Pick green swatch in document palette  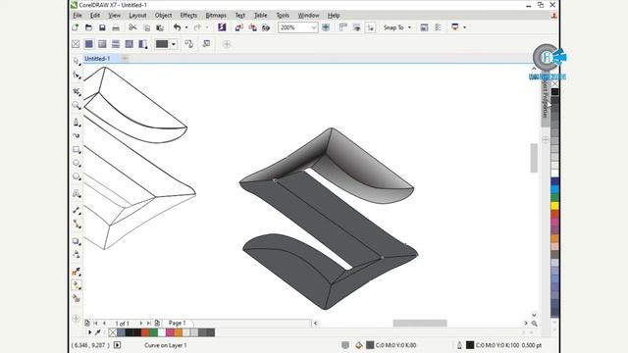point(153,332)
